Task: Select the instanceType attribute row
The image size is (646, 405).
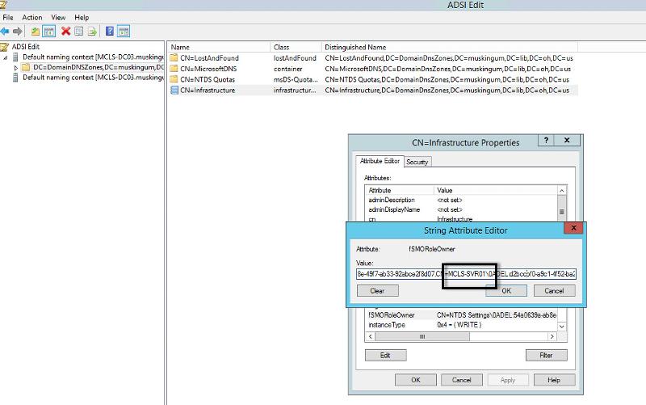Action: pos(461,325)
